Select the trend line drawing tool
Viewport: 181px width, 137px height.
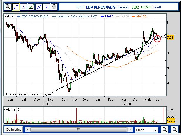click(16, 7)
